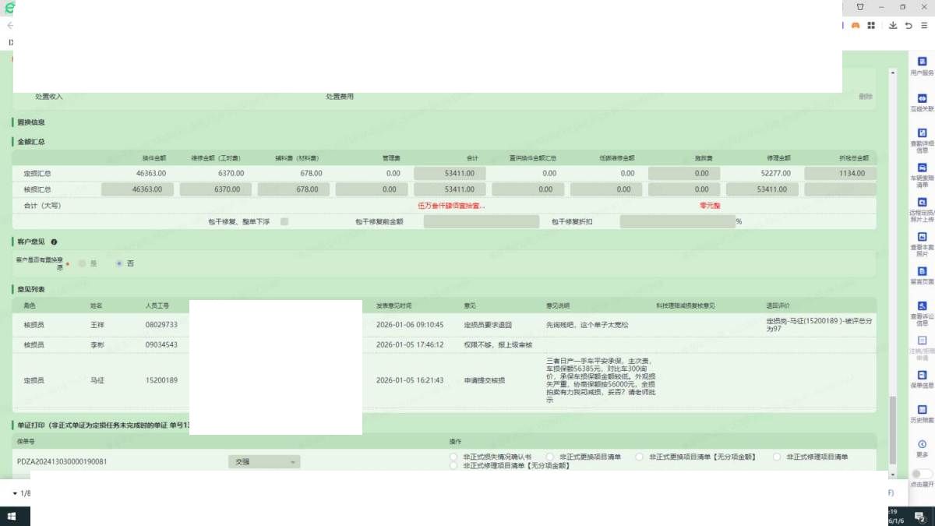Open 查看本案照片 in sidebar

click(922, 237)
